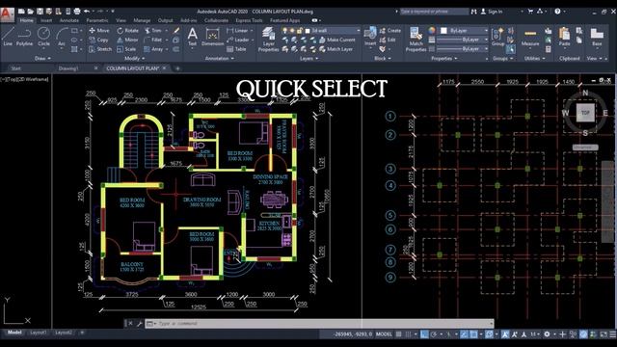Click Match Properties tool

416,39
